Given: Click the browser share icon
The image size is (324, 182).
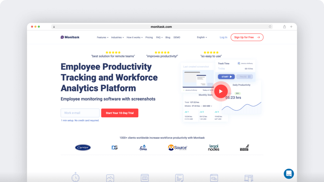Looking at the screenshot, I should point(284,27).
